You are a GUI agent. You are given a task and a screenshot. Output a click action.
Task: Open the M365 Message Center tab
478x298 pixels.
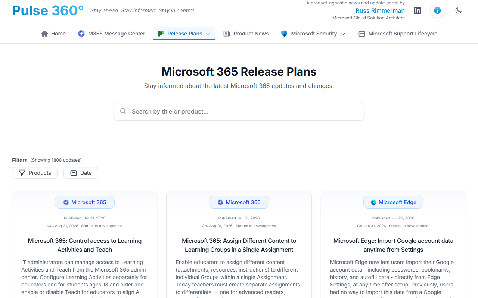pos(111,34)
